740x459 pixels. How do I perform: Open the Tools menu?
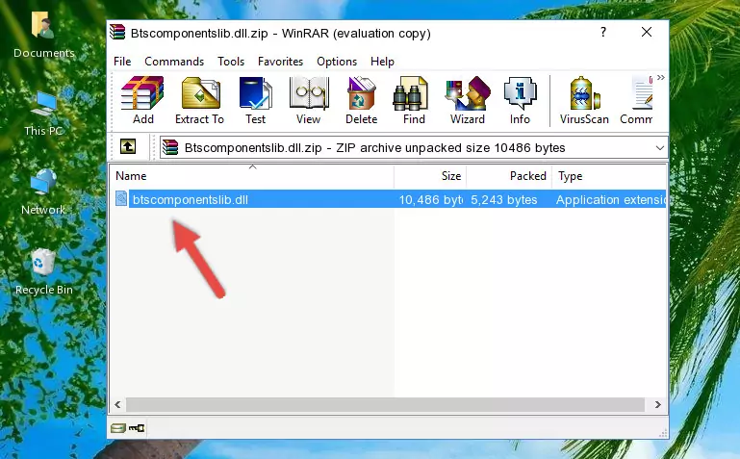(231, 62)
